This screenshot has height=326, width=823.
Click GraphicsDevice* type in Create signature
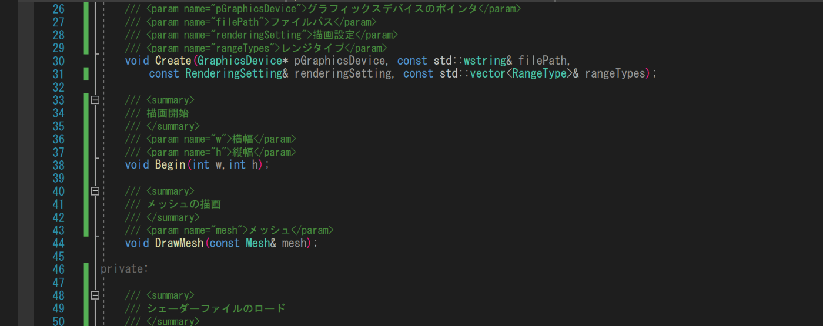click(243, 61)
